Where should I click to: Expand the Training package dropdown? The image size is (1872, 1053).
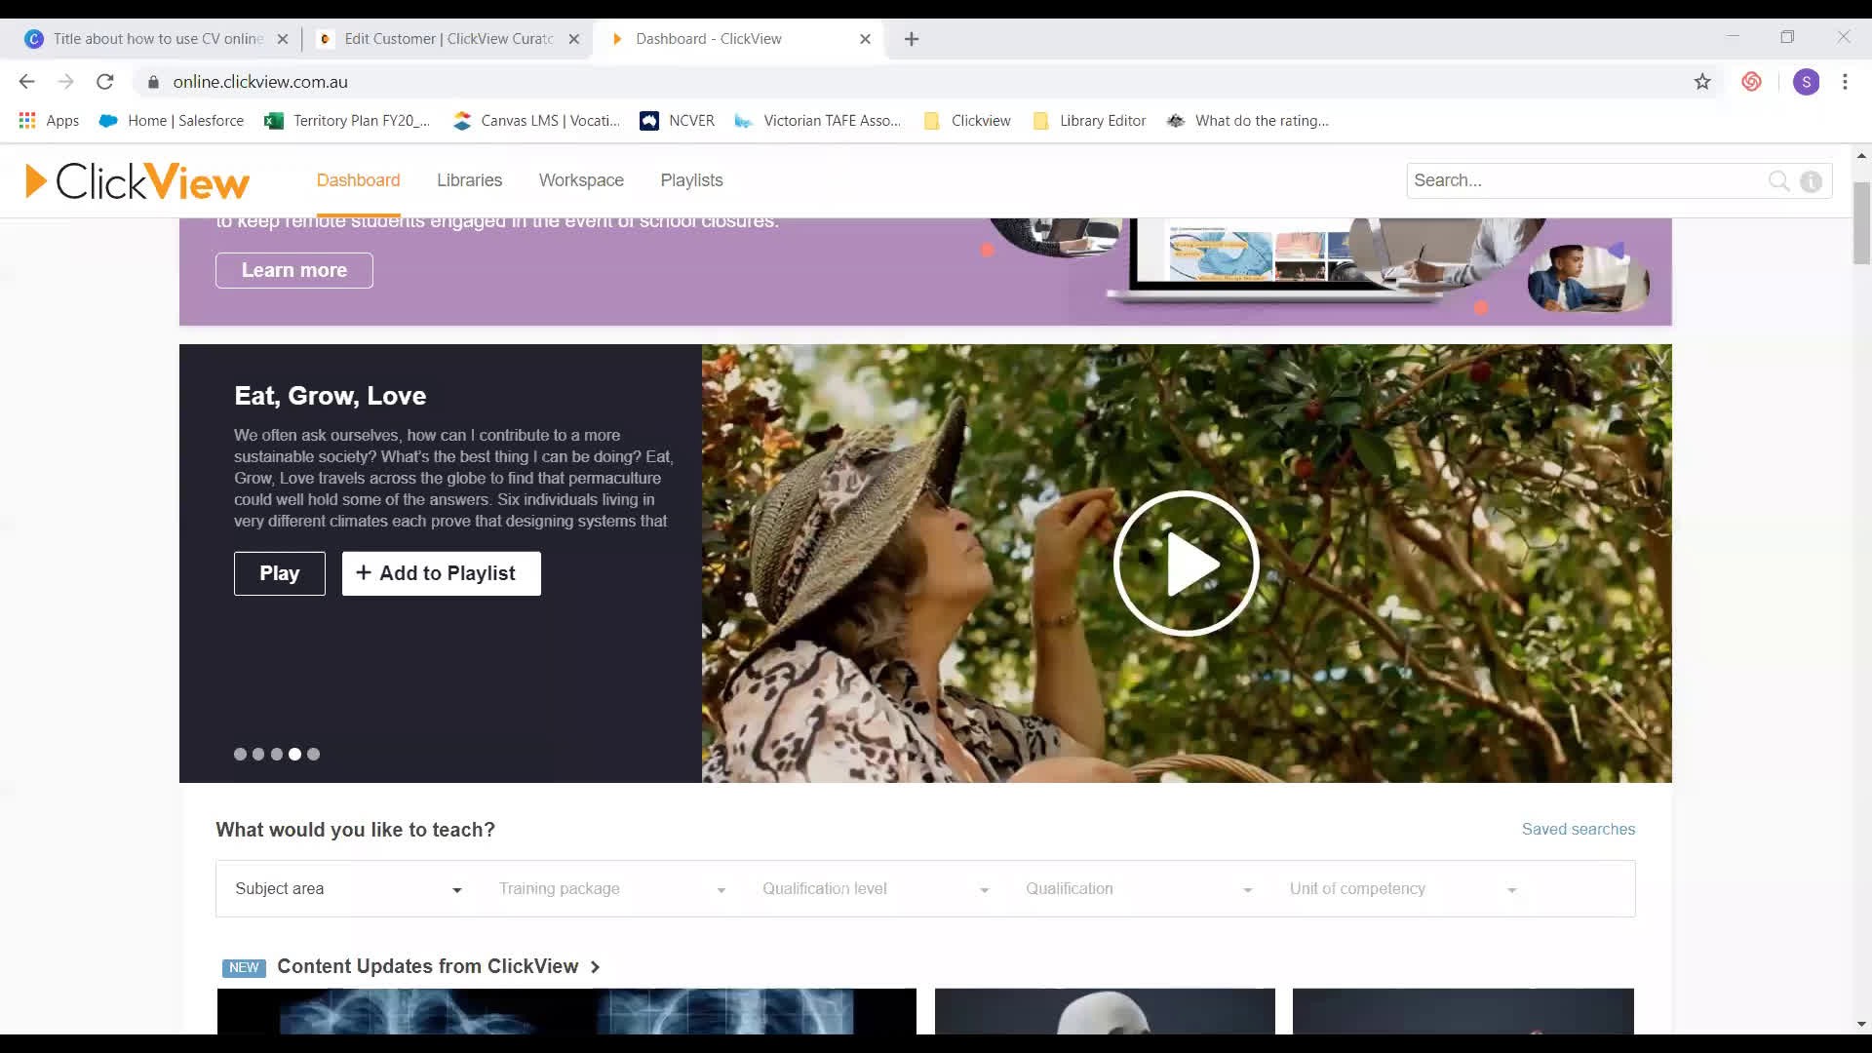[611, 889]
